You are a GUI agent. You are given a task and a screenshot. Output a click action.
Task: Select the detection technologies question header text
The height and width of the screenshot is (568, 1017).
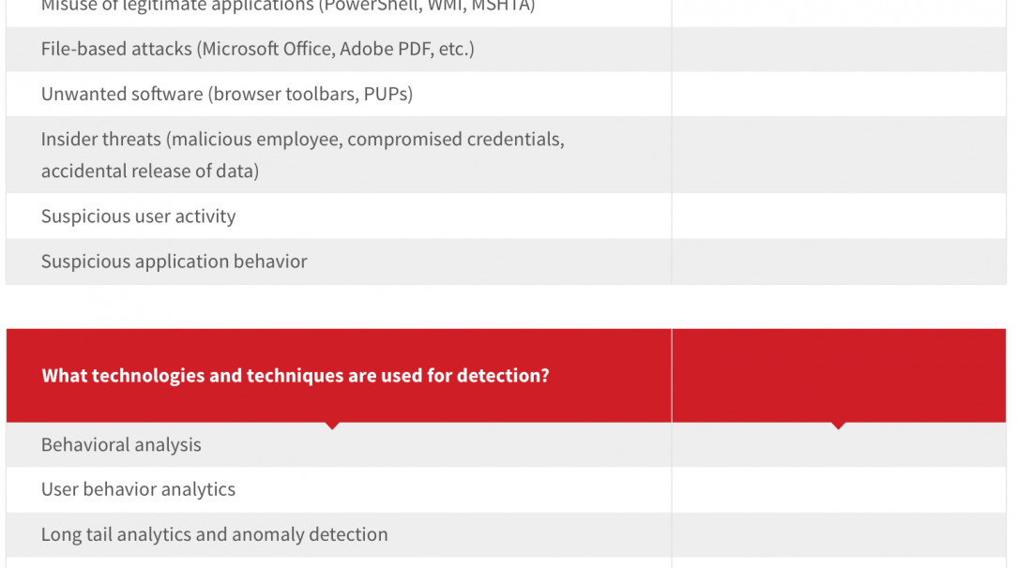coord(296,376)
